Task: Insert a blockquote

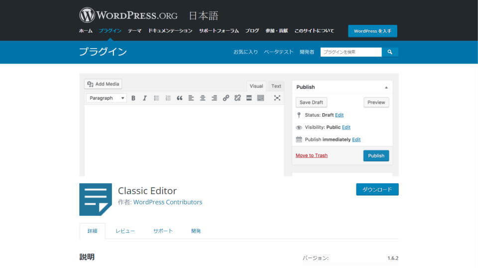Action: coord(180,98)
